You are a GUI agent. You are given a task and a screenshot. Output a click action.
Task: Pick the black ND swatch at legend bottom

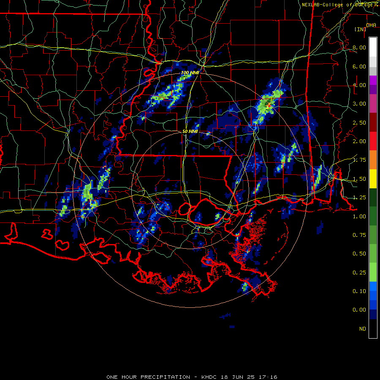pos(373,328)
